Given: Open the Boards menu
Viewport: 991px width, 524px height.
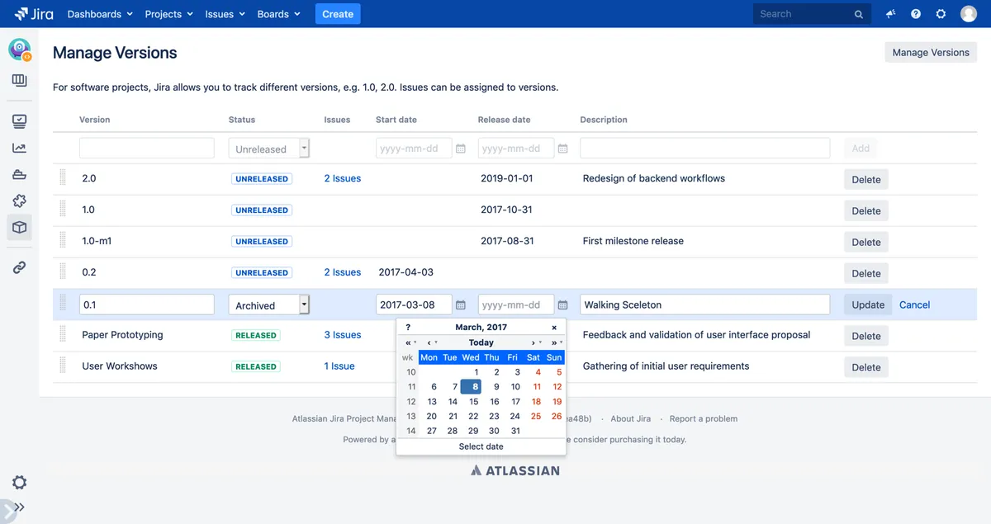Looking at the screenshot, I should pyautogui.click(x=278, y=14).
